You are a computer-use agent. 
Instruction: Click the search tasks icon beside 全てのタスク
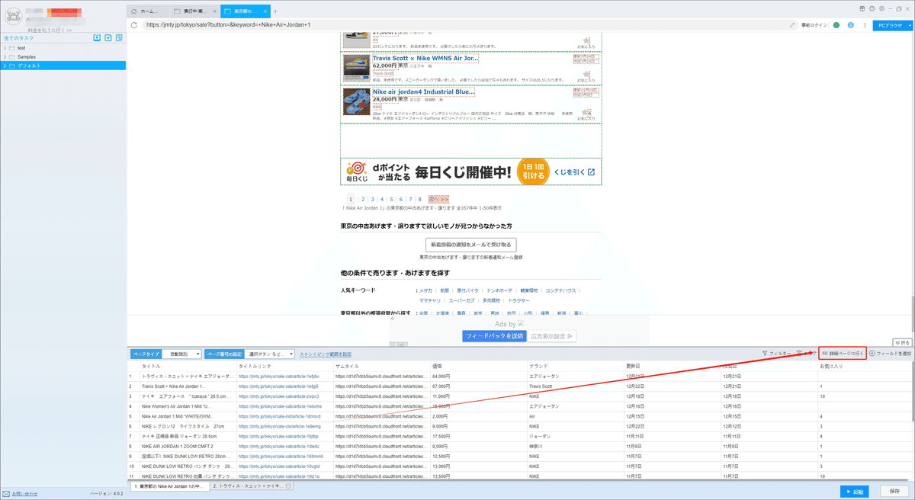click(x=120, y=38)
